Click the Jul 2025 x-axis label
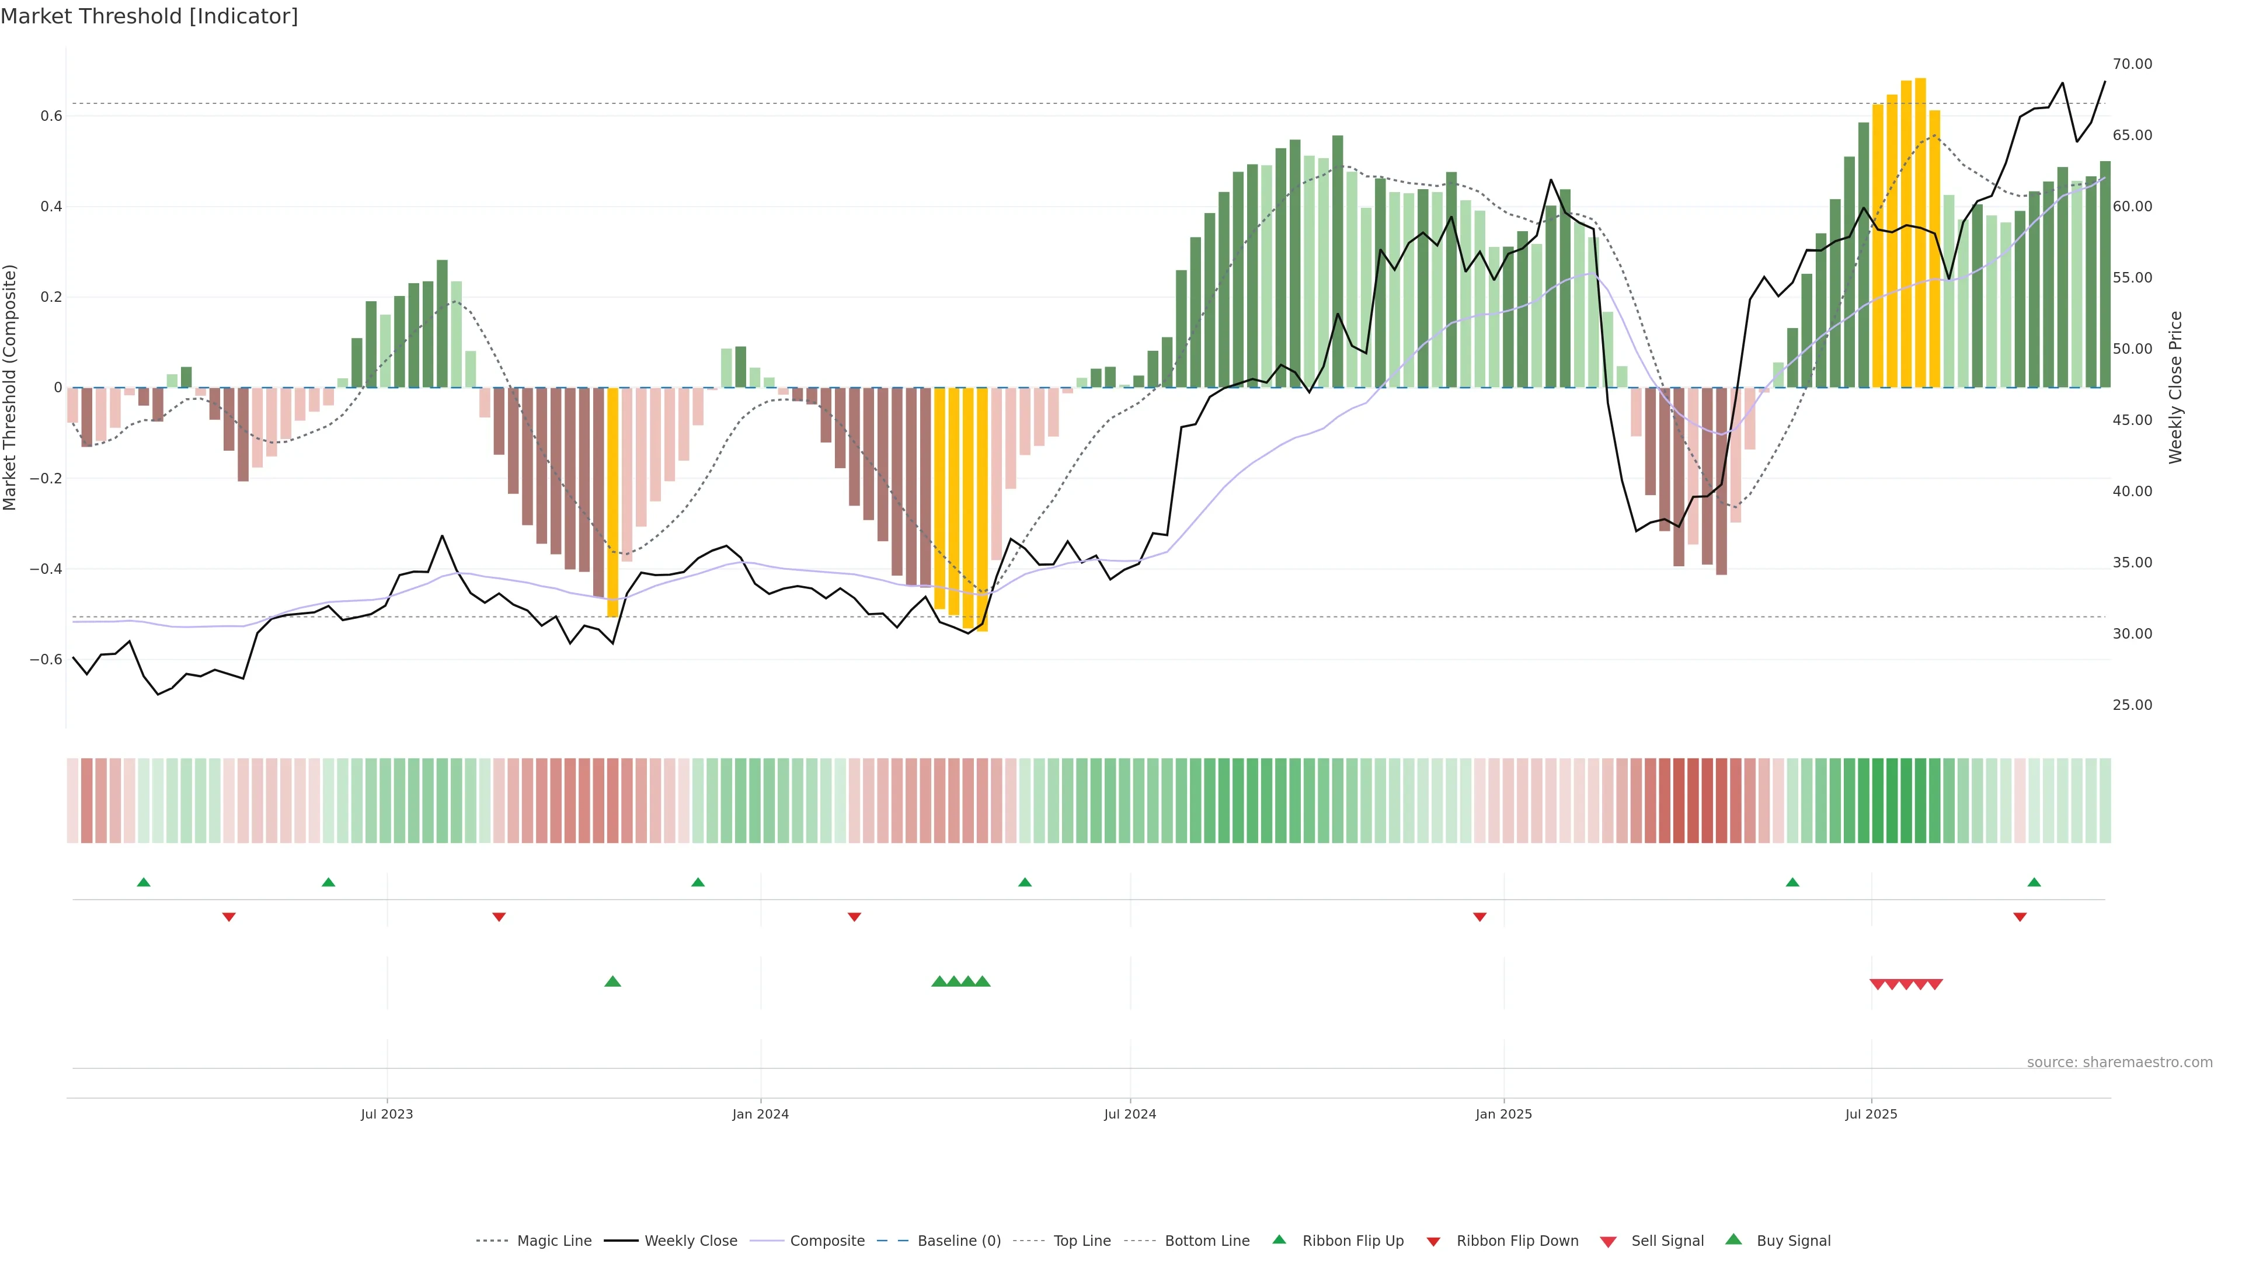The width and height of the screenshot is (2242, 1261). 1871,1114
